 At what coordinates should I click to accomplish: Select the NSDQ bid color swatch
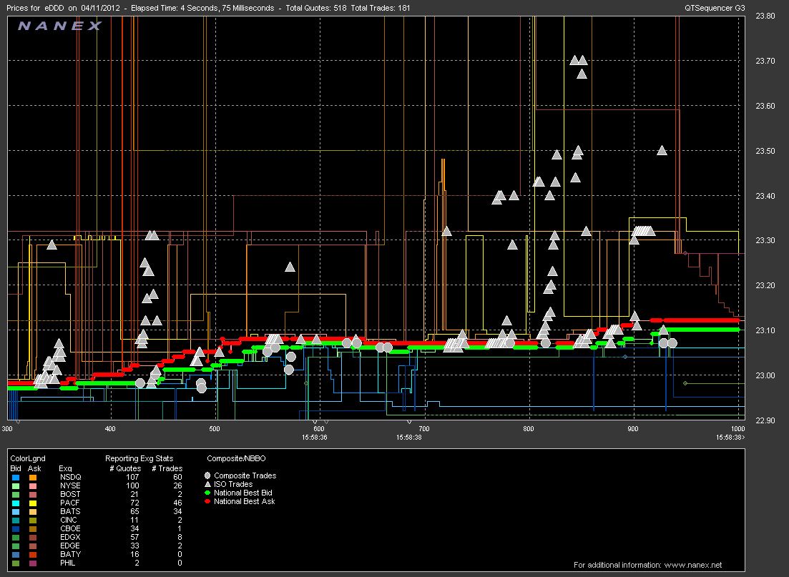point(16,478)
